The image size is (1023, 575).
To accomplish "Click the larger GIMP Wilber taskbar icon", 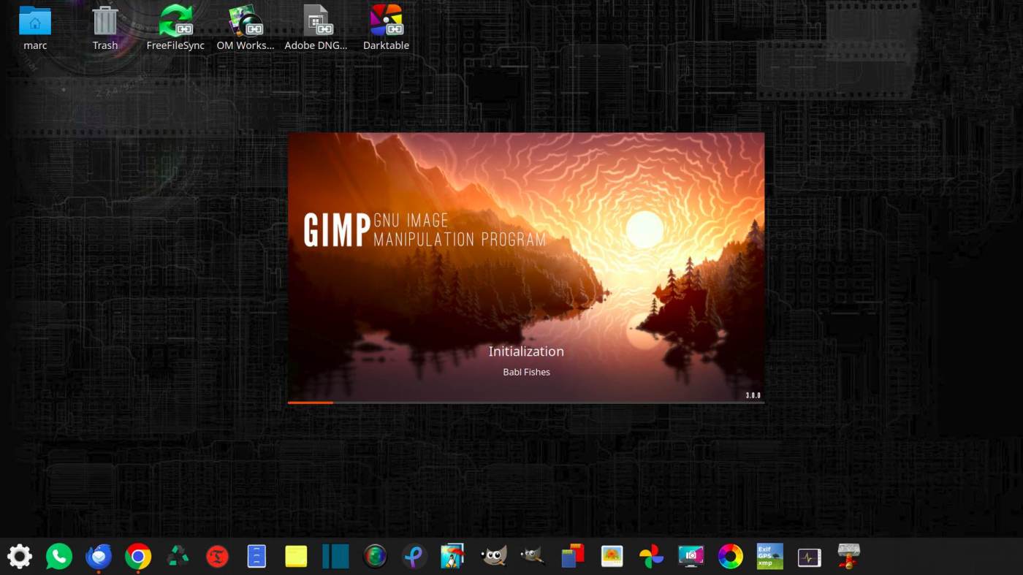I will (x=494, y=557).
